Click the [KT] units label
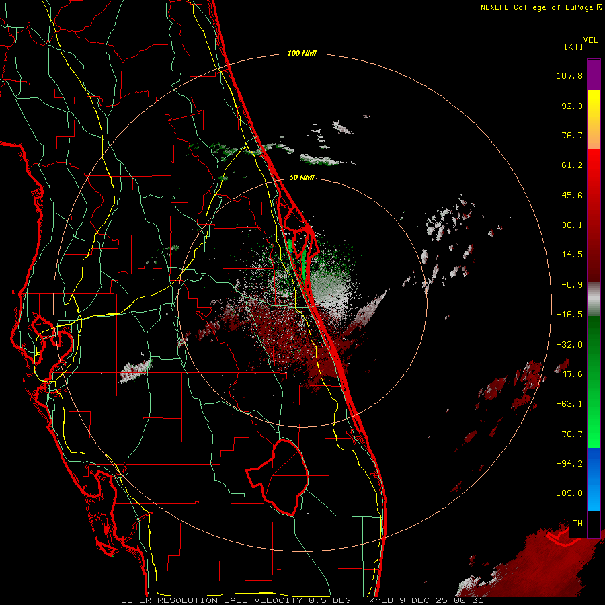The width and height of the screenshot is (605, 605). point(573,46)
